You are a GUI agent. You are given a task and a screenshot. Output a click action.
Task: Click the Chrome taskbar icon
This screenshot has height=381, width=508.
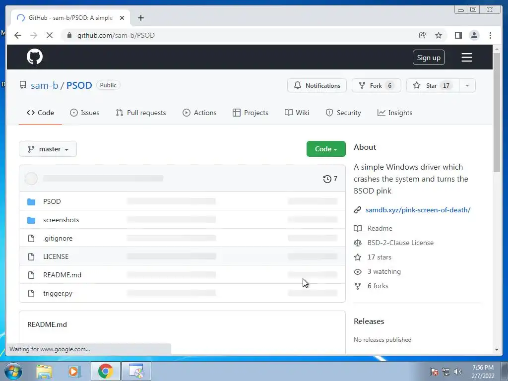106,371
